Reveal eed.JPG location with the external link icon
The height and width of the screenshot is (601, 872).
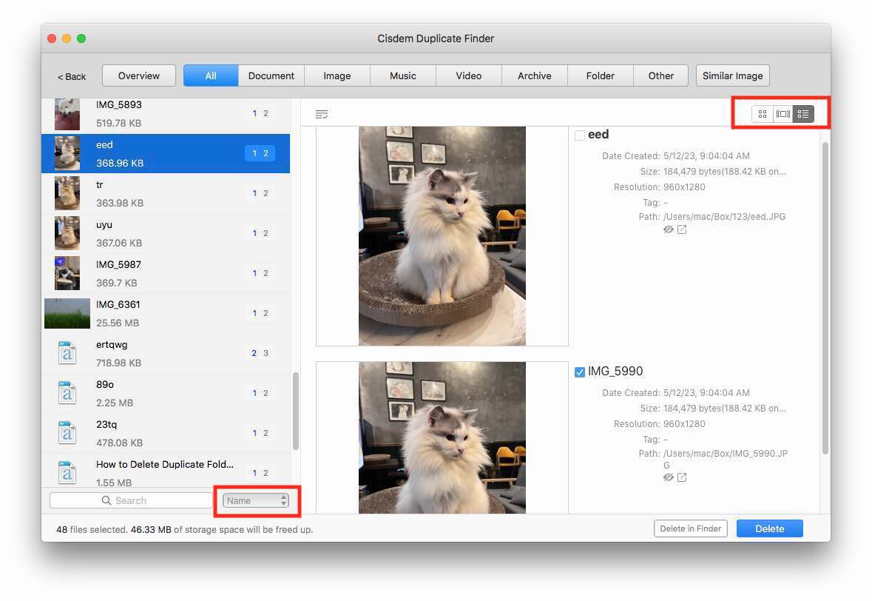(681, 229)
